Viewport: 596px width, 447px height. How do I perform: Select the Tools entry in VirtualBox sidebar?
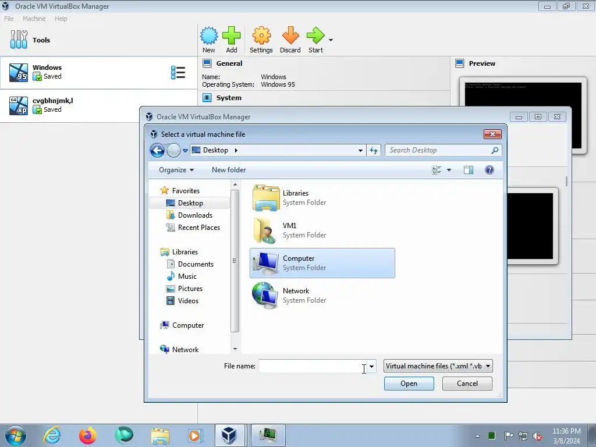pos(98,40)
